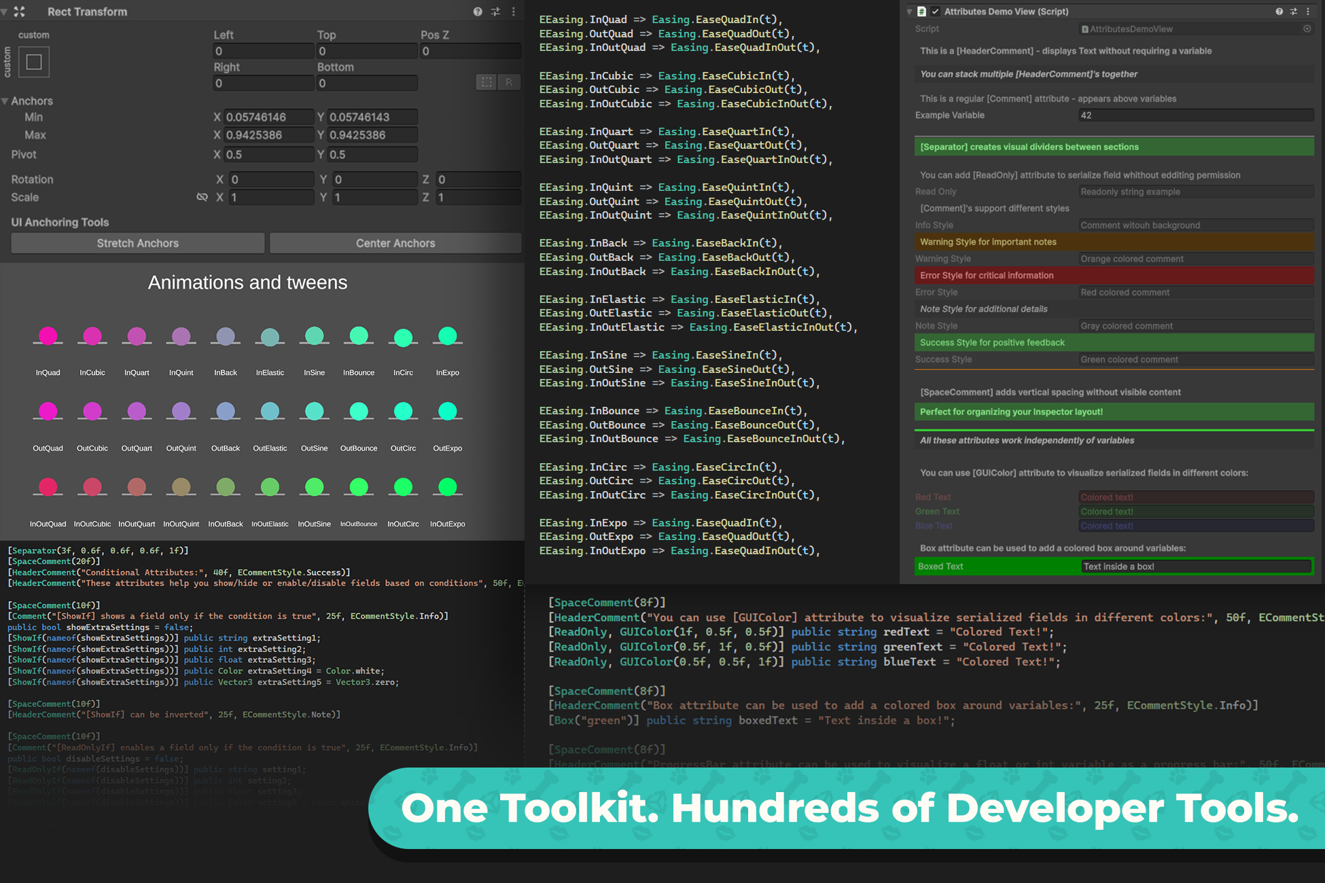This screenshot has height=883, width=1325.
Task: Select Anchors Min X value field
Action: 268,117
